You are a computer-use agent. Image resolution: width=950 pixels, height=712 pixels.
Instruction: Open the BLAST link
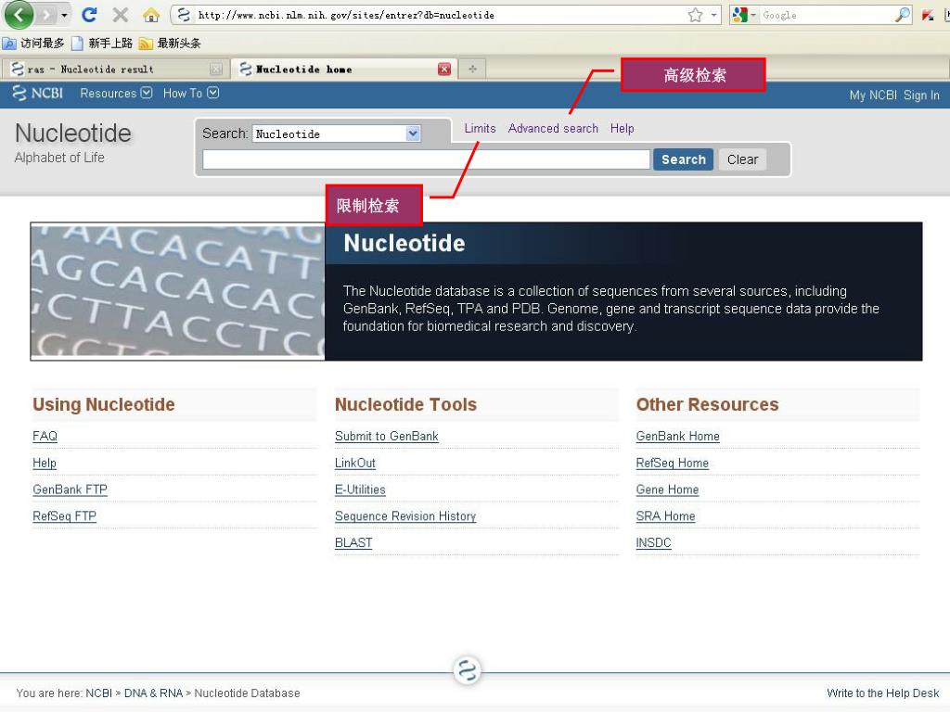pyautogui.click(x=353, y=542)
